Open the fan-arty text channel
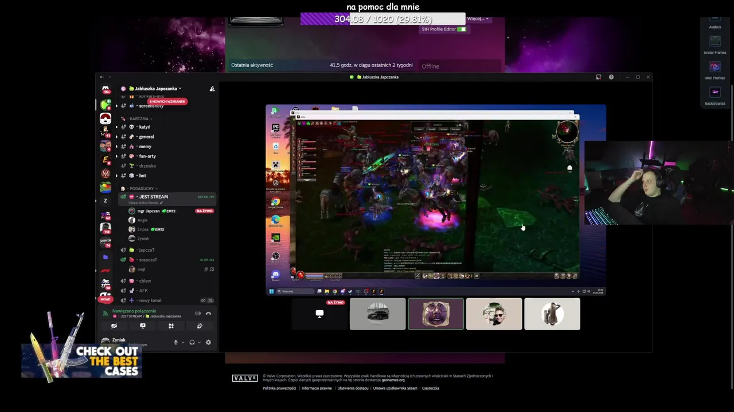Screen dimensions: 734x412 click(x=167, y=156)
